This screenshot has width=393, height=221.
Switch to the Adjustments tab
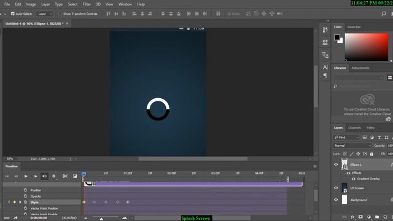click(x=360, y=68)
